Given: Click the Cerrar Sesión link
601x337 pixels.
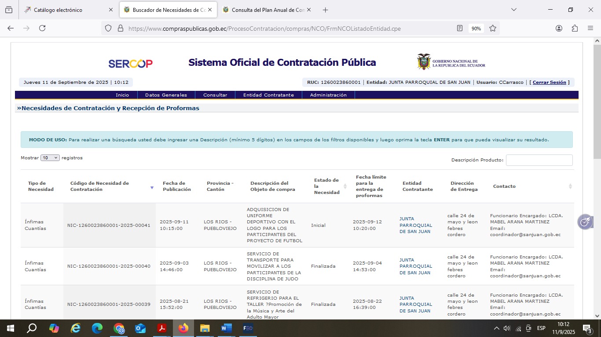Looking at the screenshot, I should click(549, 82).
